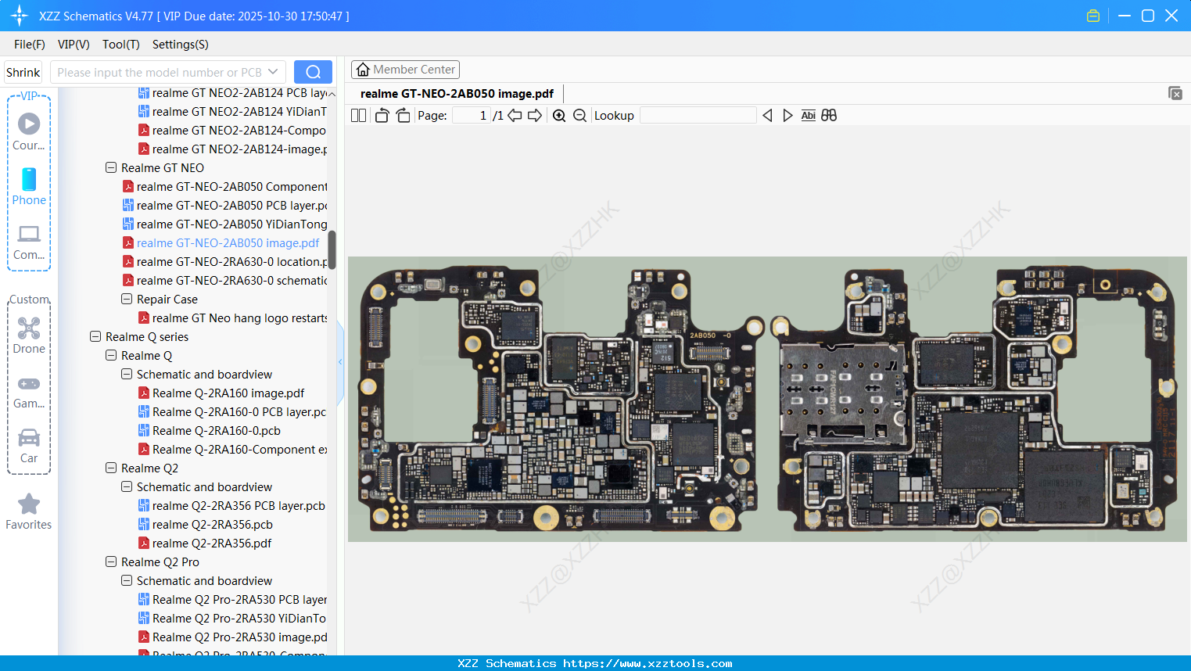1191x671 pixels.
Task: Open the Tool menu
Action: [120, 45]
